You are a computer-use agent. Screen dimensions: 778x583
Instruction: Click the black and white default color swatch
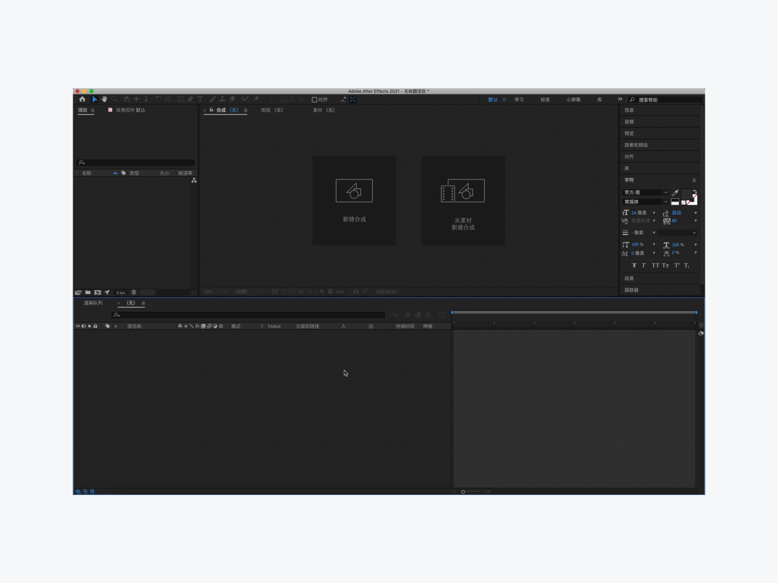click(x=675, y=202)
